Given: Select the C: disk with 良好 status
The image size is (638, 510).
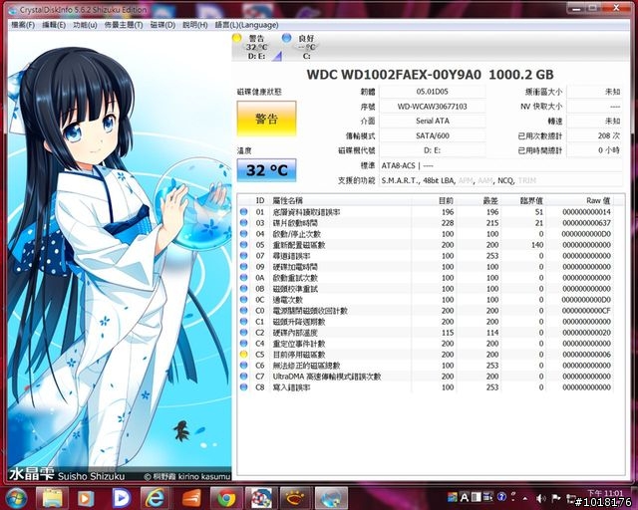Looking at the screenshot, I should 306,47.
